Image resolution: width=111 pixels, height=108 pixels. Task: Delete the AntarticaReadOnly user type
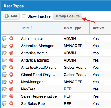click(x=11, y=67)
